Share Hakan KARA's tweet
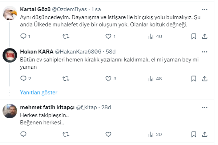This screenshot has width=218, height=145. 205,78
